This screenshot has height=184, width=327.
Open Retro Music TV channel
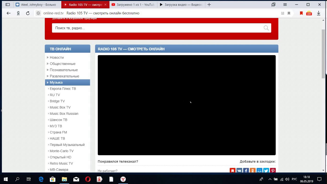(61, 164)
